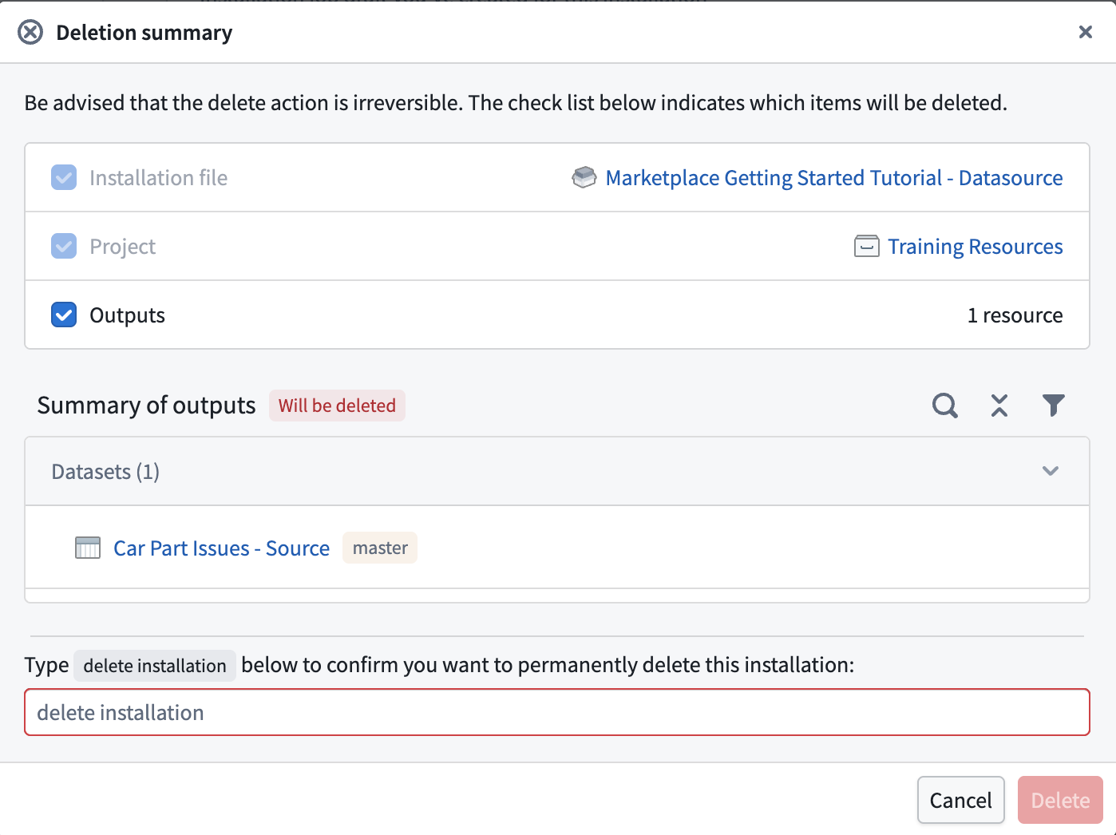1116x835 pixels.
Task: Open the Training Resources link
Action: (x=976, y=246)
